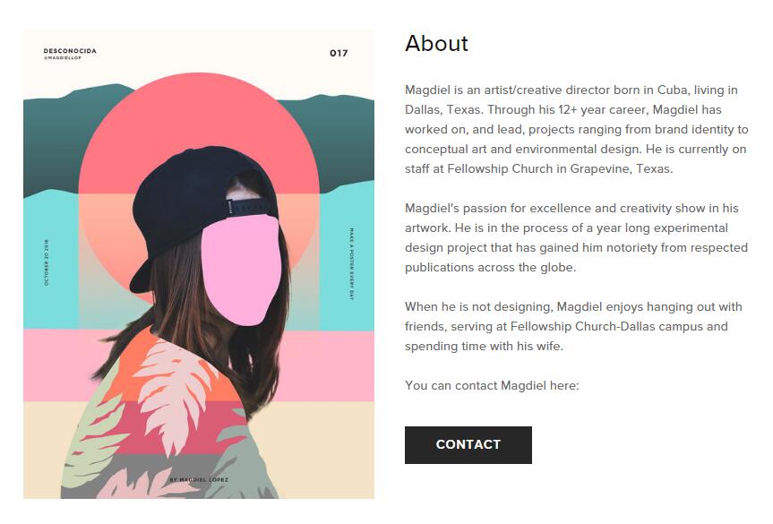
Task: Click the About heading
Action: coord(436,43)
